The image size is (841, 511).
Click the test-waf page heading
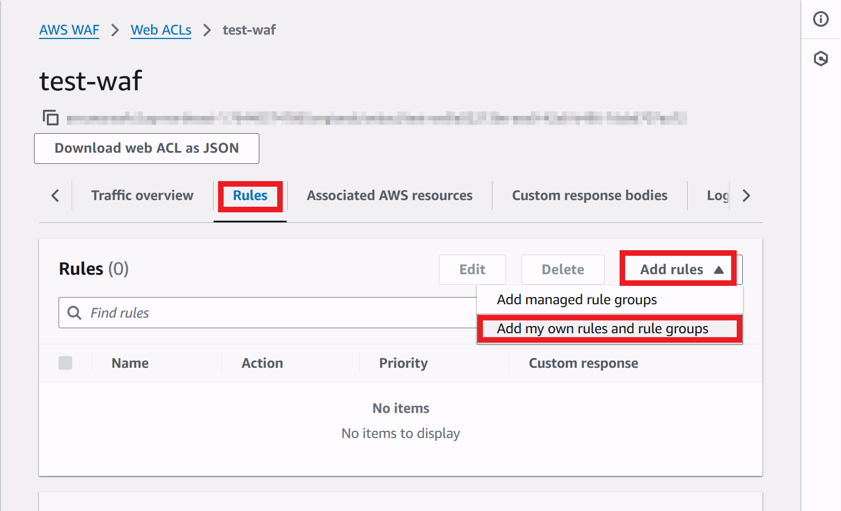pos(91,81)
